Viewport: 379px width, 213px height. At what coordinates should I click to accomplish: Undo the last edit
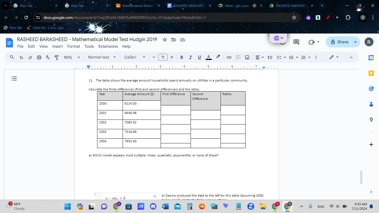pyautogui.click(x=21, y=57)
